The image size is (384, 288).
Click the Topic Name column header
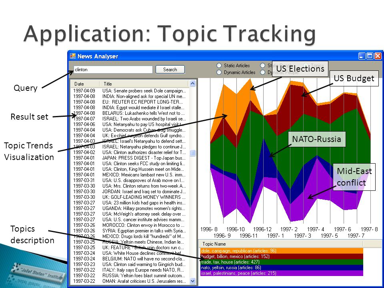281,244
